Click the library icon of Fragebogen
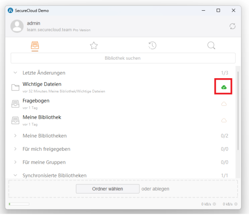Image resolution: width=249 pixels, height=219 pixels. click(x=15, y=104)
